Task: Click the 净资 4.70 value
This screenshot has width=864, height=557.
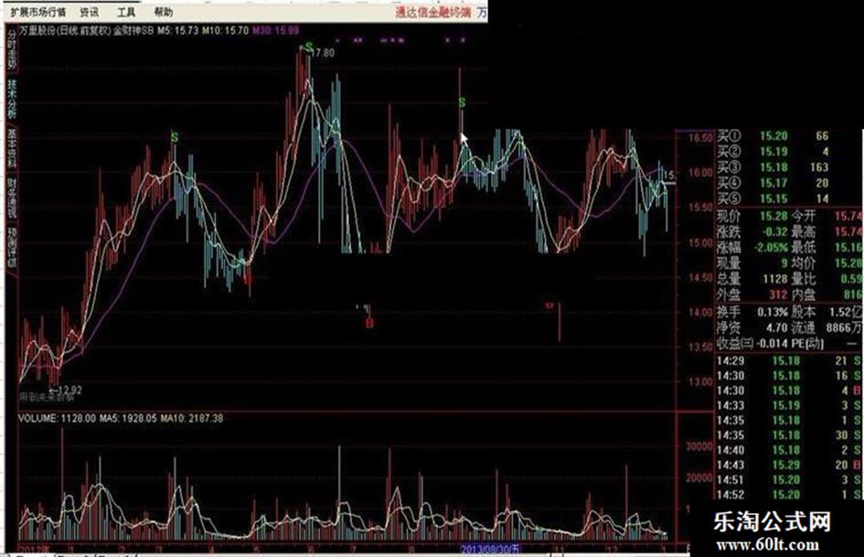Action: [x=777, y=327]
